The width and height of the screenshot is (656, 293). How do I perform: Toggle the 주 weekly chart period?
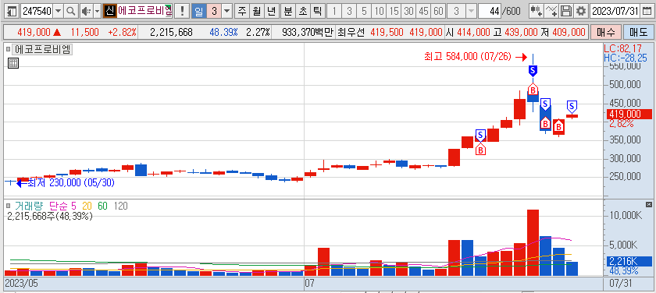242,11
